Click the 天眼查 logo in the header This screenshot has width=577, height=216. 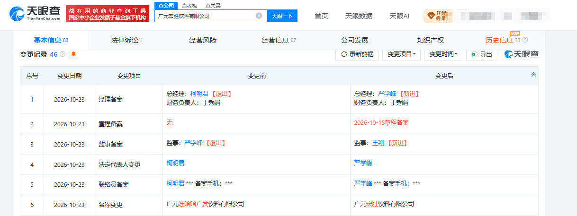point(36,14)
